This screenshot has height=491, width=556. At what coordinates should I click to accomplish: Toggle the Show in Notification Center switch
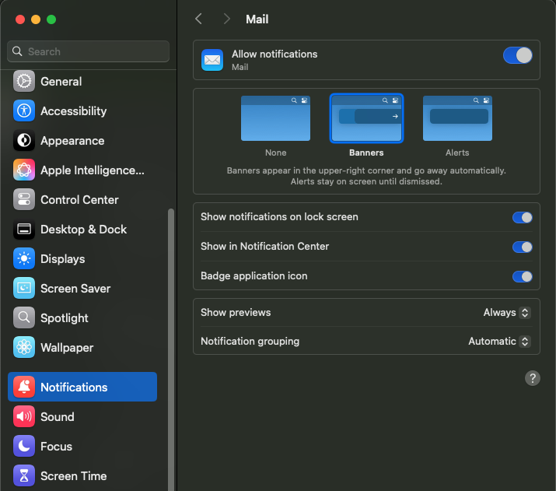(522, 247)
